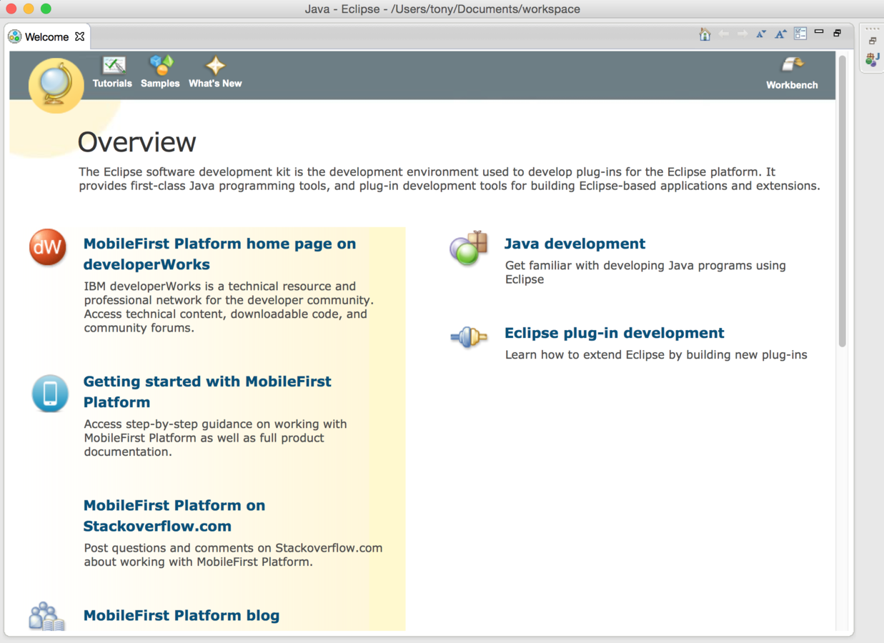Click the Home icon in Welcome toolbar
The height and width of the screenshot is (643, 884).
point(705,34)
